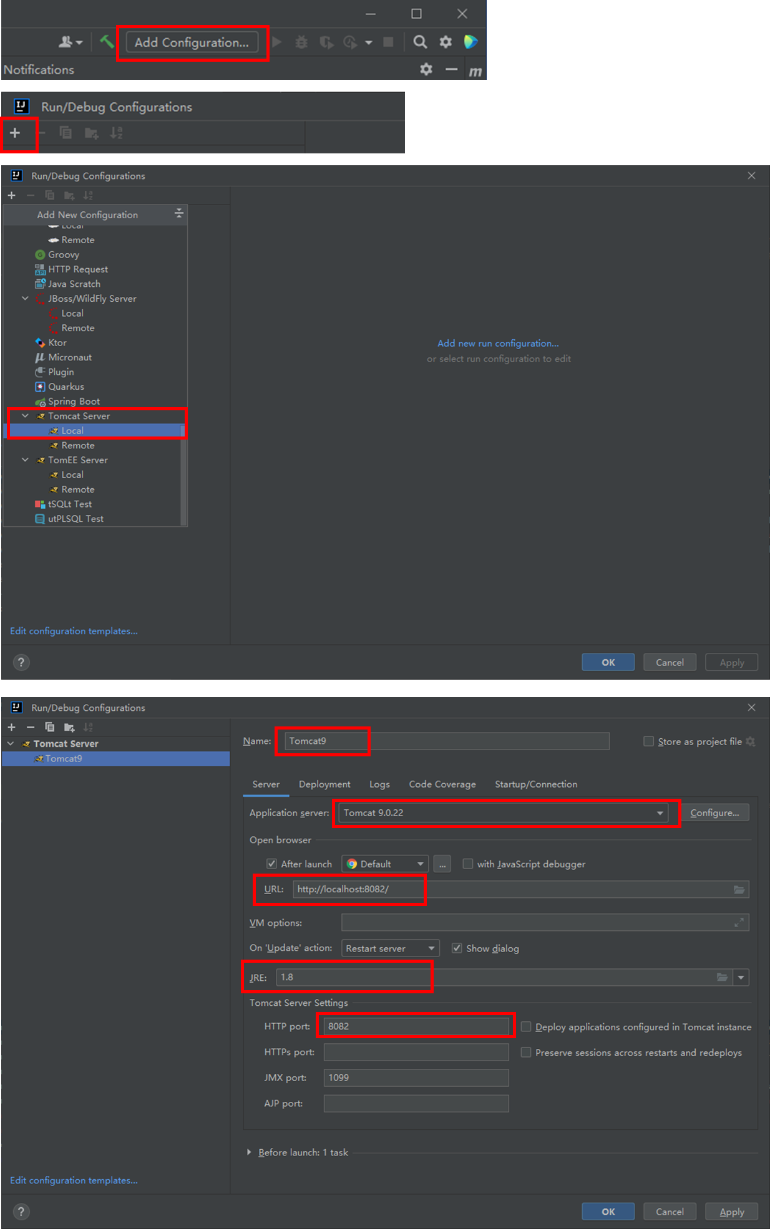Screen dimensions: 770x1229
Task: Click the greyed debug bug icon in top toolbar
Action: click(x=301, y=42)
